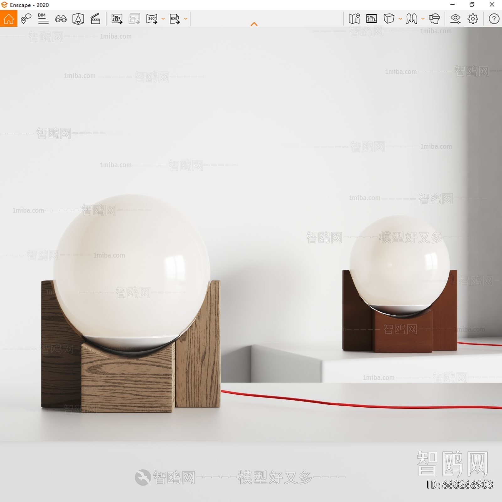Open the minimap icon
Viewport: 502px width, 502px height.
click(354, 19)
